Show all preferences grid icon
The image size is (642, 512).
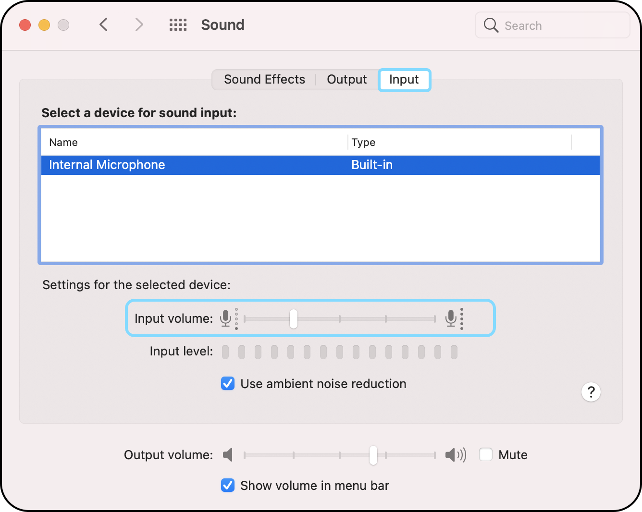pos(178,25)
